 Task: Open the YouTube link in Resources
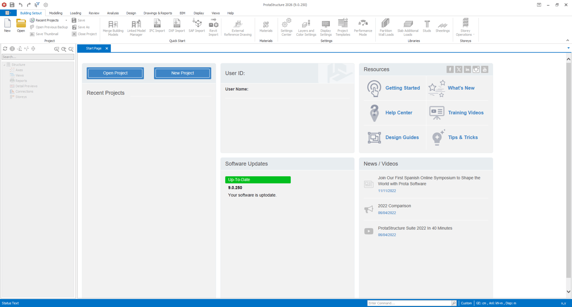pos(485,69)
